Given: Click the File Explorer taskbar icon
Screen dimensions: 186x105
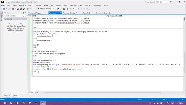Looking at the screenshot, I should (5, 103).
